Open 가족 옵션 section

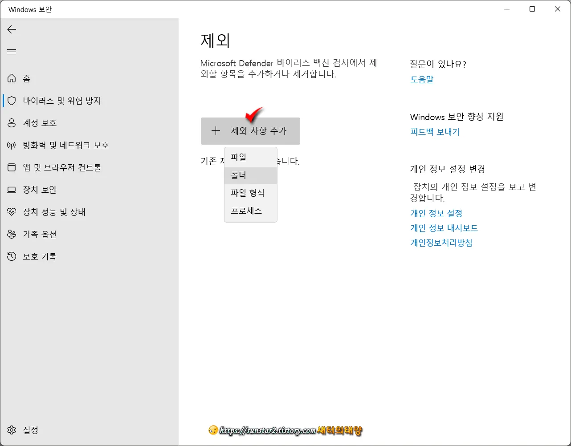click(40, 234)
